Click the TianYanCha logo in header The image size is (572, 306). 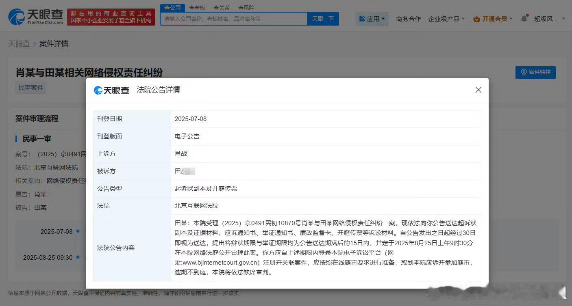(x=36, y=17)
